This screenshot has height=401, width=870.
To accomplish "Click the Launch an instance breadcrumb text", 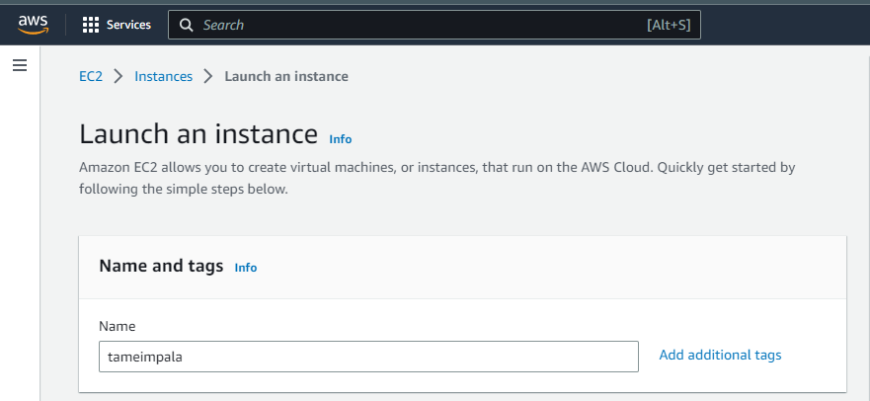I will point(286,76).
